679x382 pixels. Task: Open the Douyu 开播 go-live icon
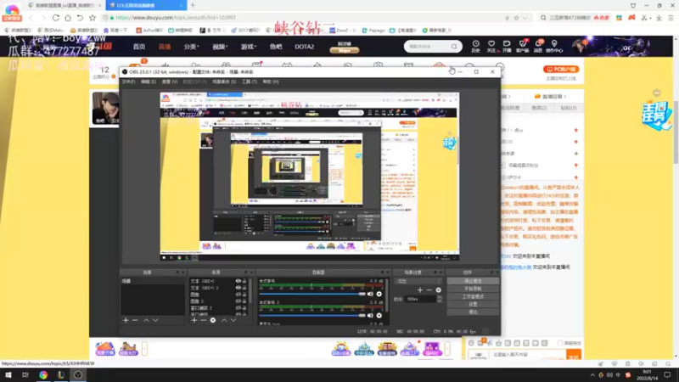507,46
